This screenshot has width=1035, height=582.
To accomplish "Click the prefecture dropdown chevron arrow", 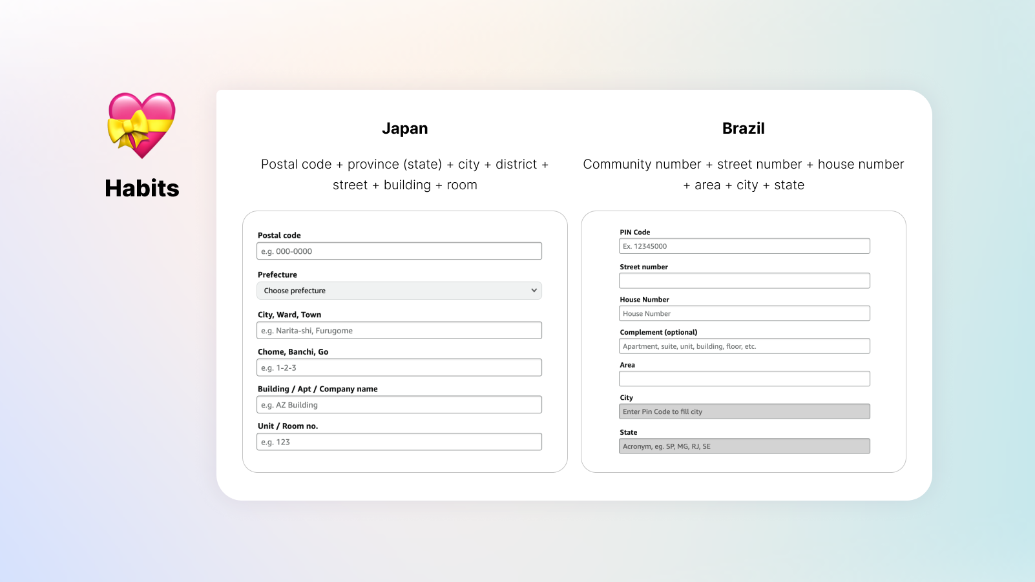I will [534, 291].
